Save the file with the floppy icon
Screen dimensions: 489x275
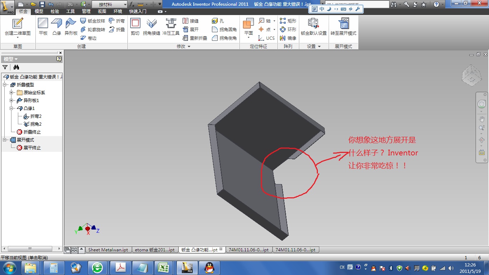[x=42, y=4]
